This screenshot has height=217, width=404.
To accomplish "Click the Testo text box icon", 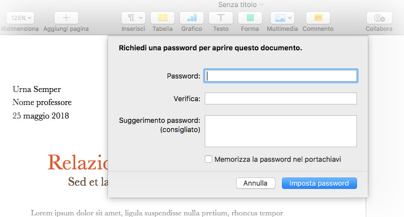I will [x=220, y=18].
